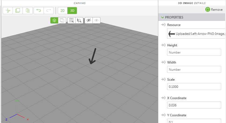Select the arrow image on the canvas
The width and height of the screenshot is (226, 123).
[92, 56]
